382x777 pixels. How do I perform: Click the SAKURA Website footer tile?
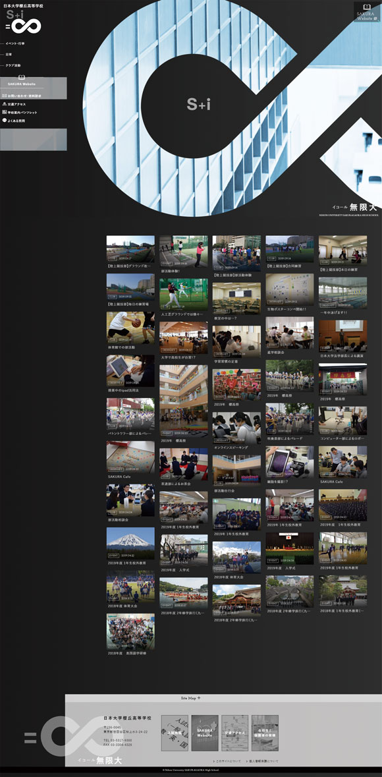205,732
